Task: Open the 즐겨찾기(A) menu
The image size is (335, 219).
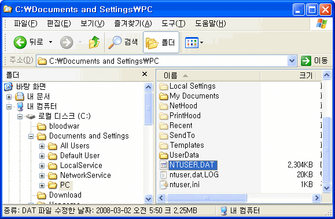Action: 133,23
